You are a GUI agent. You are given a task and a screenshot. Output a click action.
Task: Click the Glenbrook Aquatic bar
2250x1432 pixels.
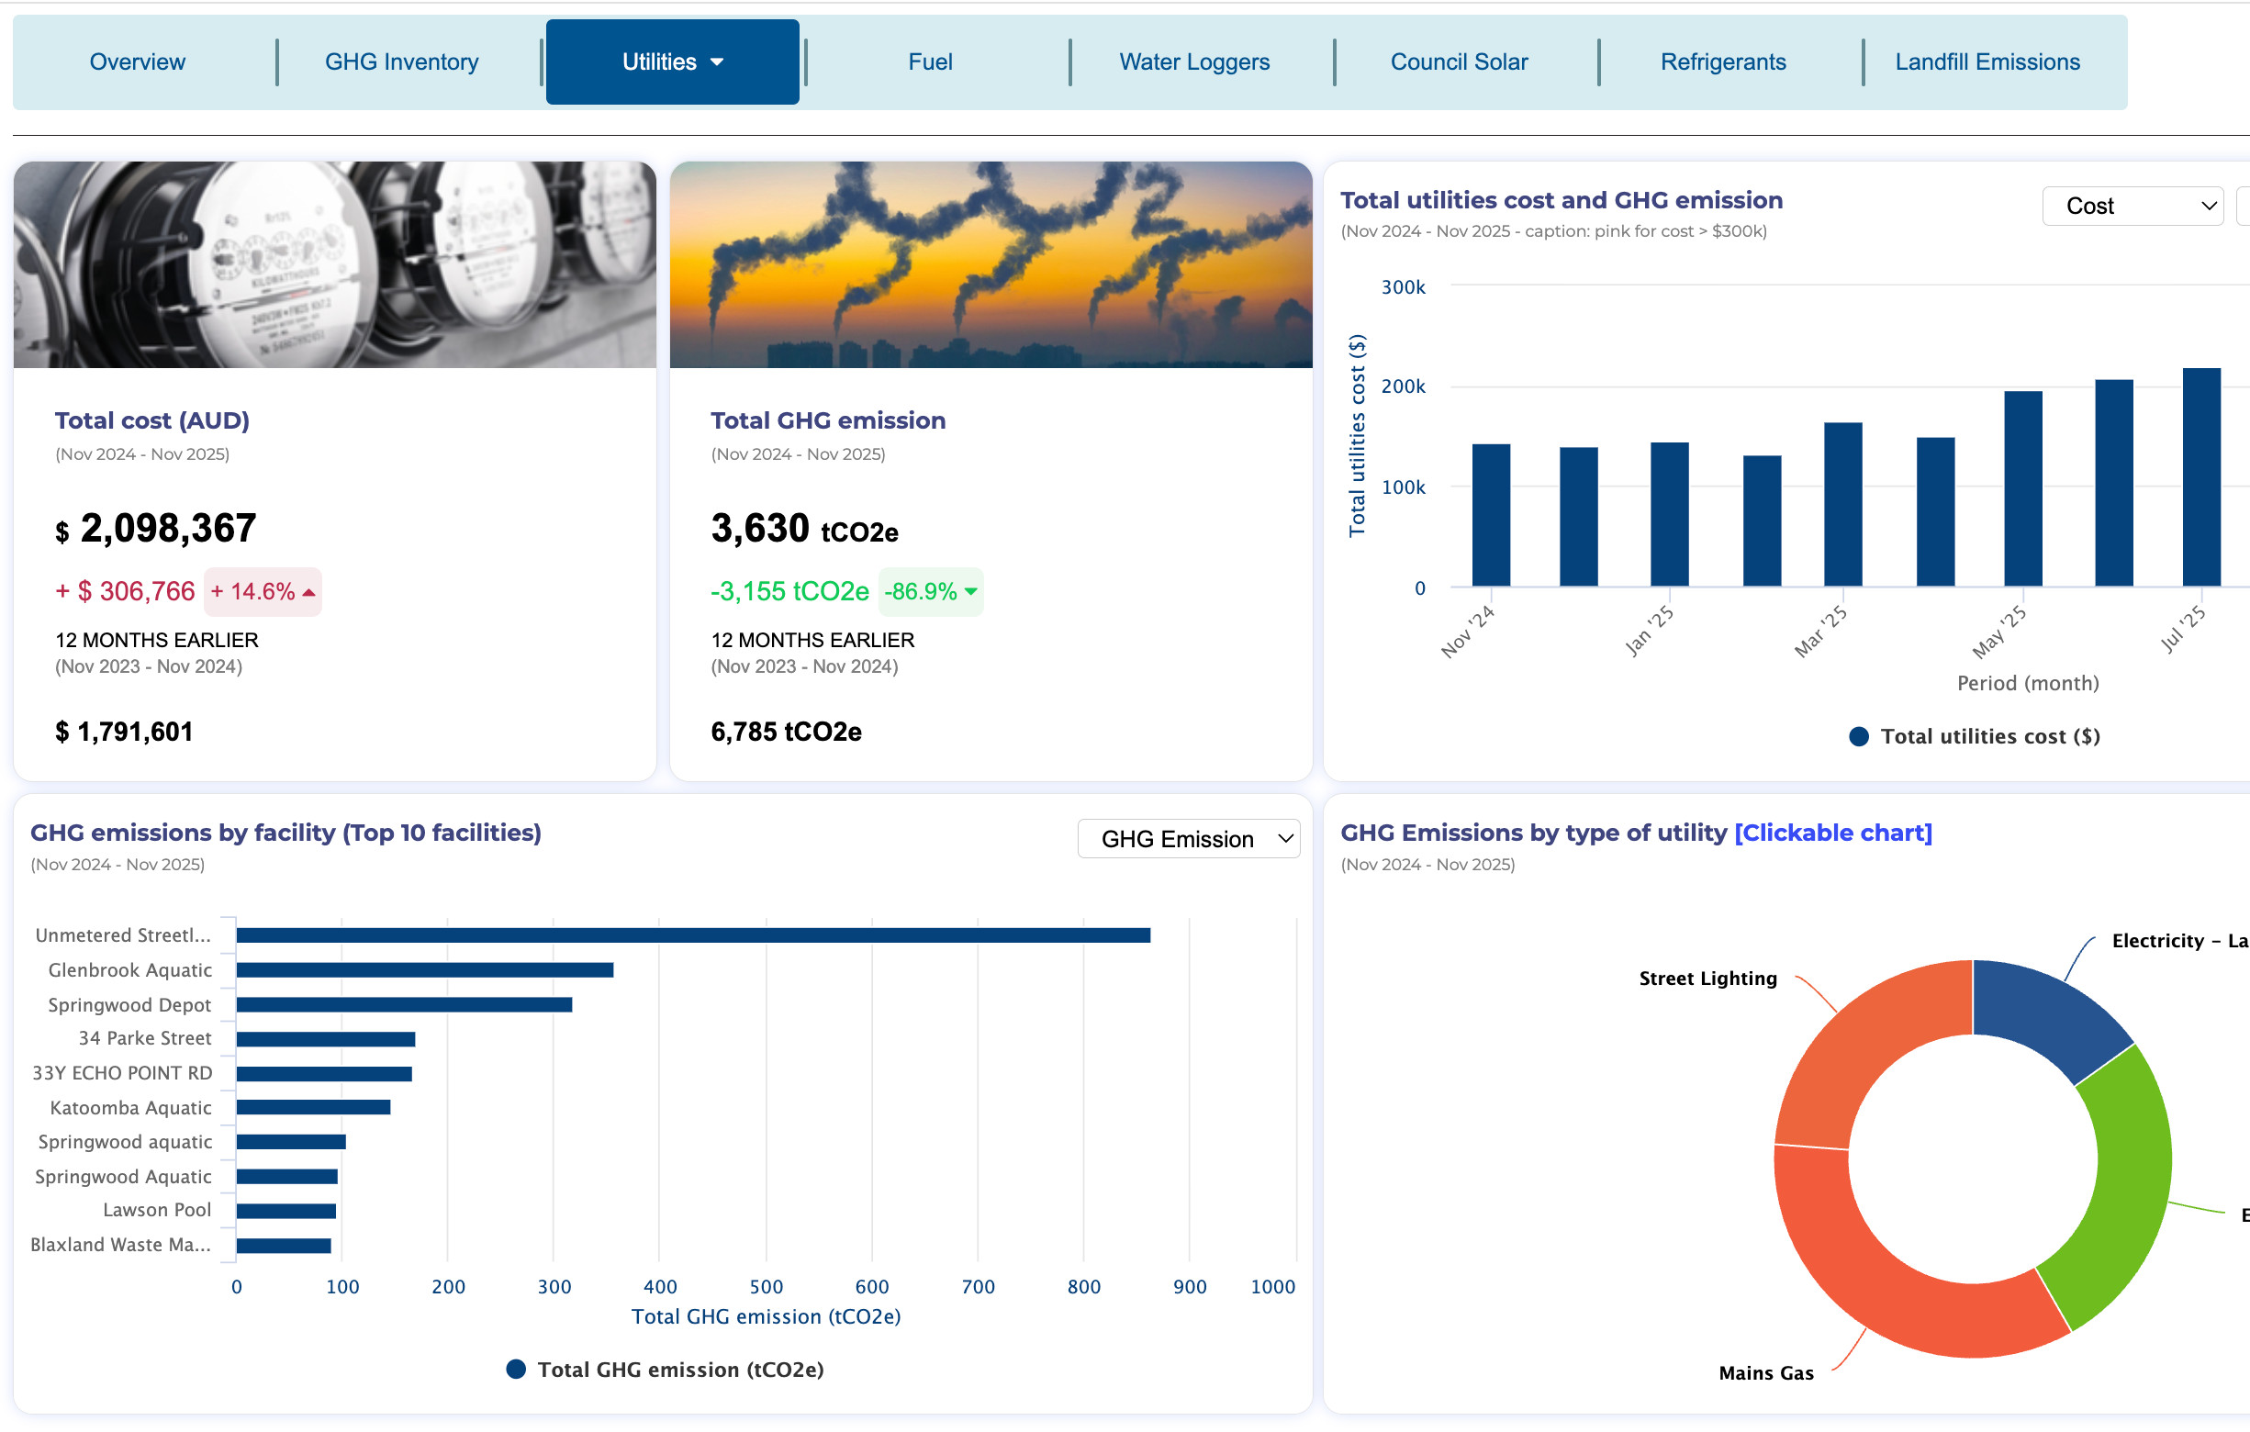(x=424, y=969)
